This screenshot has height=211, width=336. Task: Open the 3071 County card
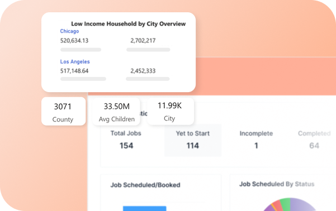(x=63, y=111)
